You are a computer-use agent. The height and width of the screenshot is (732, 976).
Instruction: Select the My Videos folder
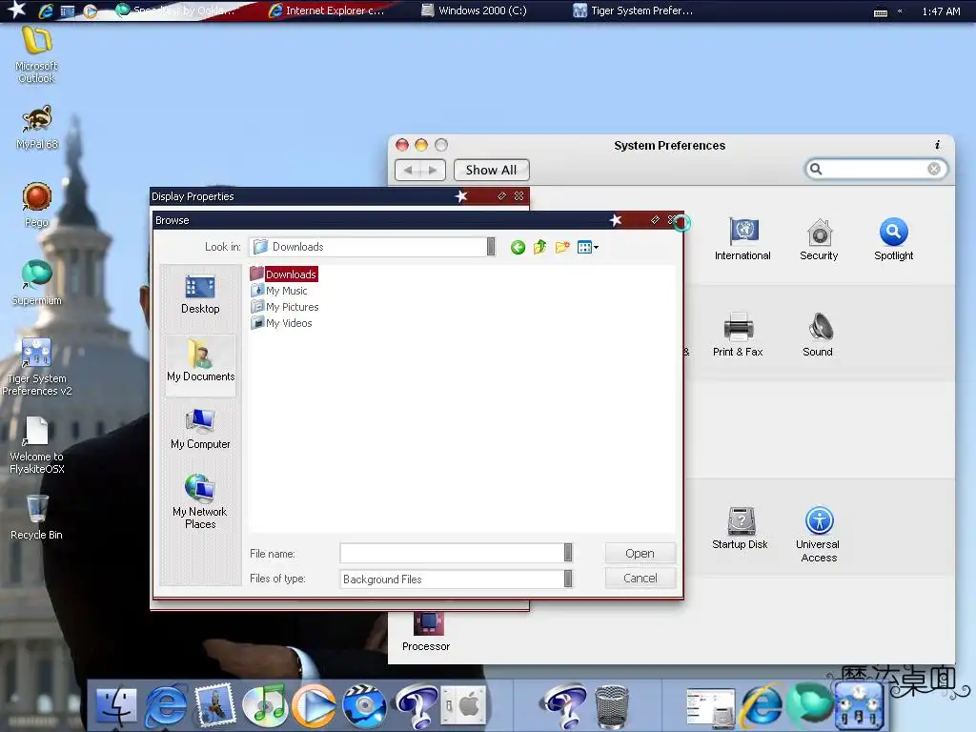click(x=281, y=323)
